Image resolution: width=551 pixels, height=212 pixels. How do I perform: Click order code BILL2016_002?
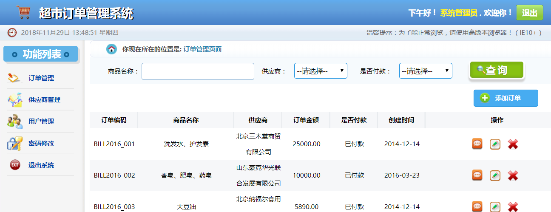click(114, 175)
